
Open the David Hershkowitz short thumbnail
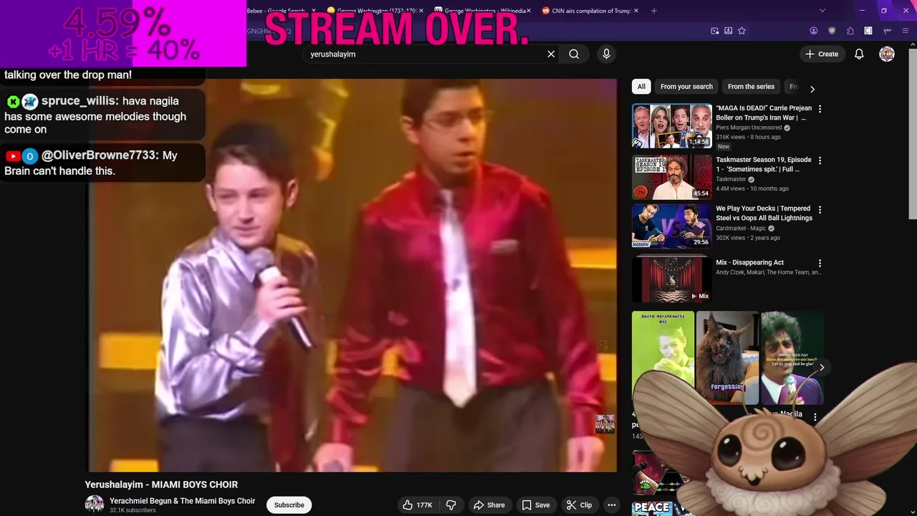663,356
